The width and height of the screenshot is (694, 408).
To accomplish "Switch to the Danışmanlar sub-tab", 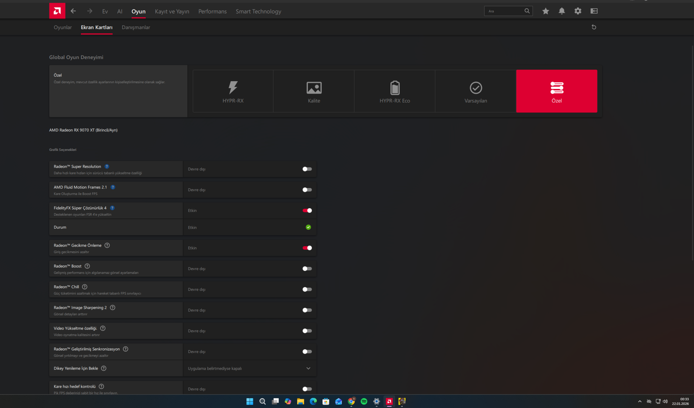I will pos(136,27).
